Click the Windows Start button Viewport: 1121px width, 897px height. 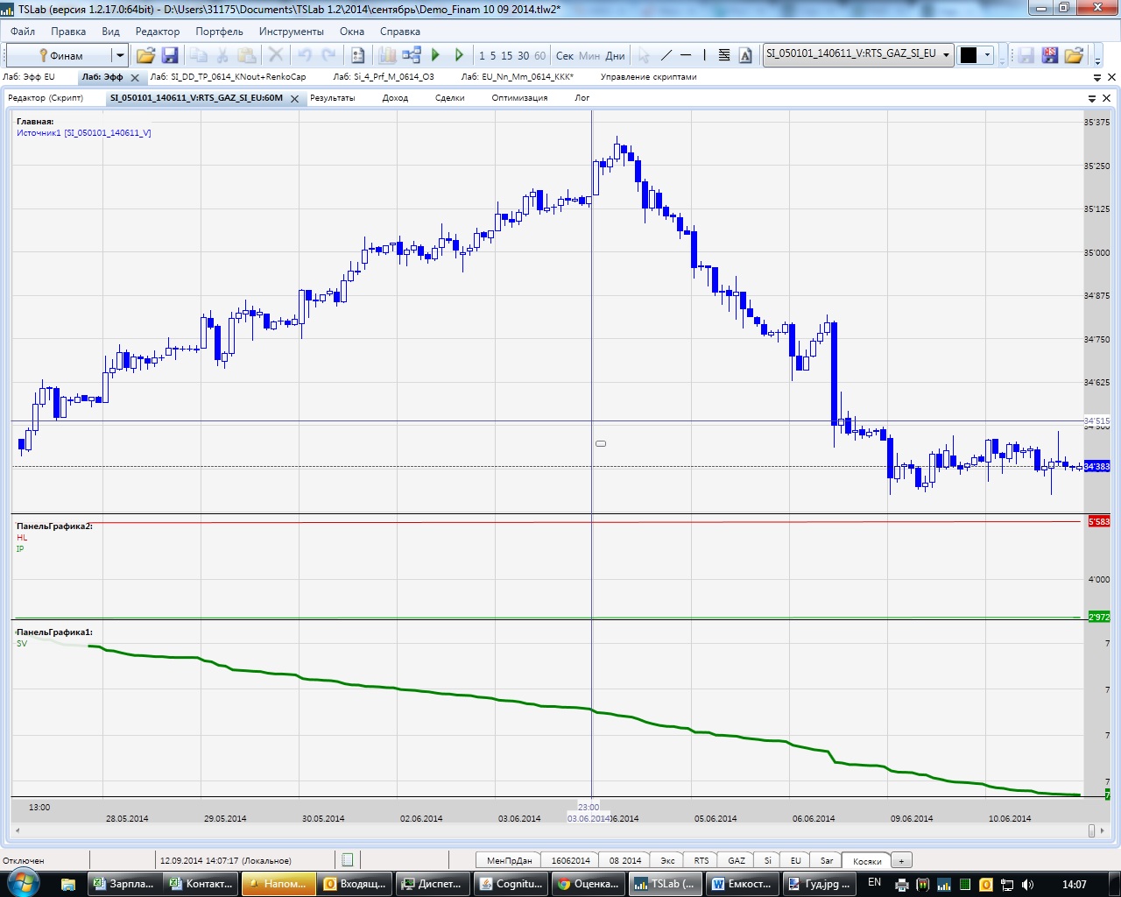point(22,883)
